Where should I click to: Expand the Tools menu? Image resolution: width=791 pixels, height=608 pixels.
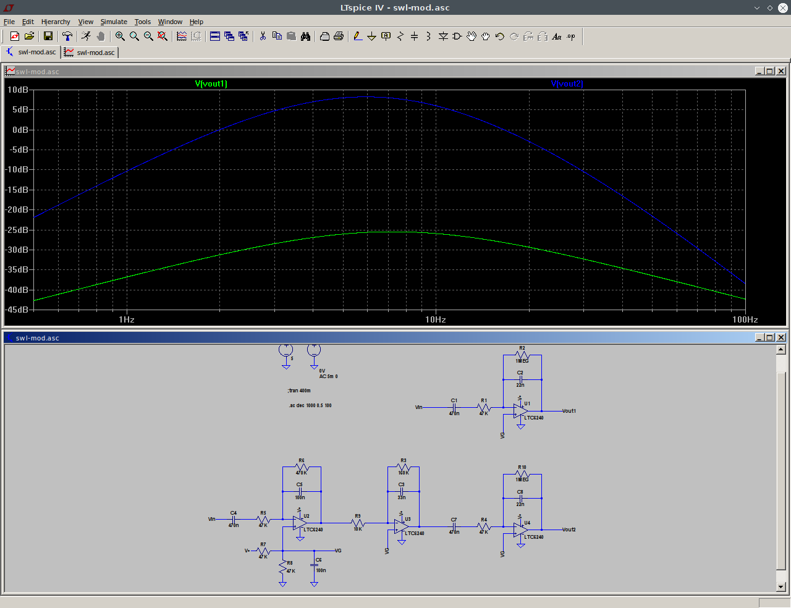click(142, 22)
